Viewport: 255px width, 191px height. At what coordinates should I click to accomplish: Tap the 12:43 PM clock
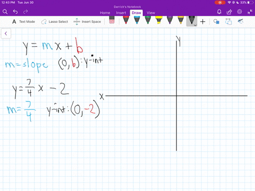pyautogui.click(x=8, y=3)
